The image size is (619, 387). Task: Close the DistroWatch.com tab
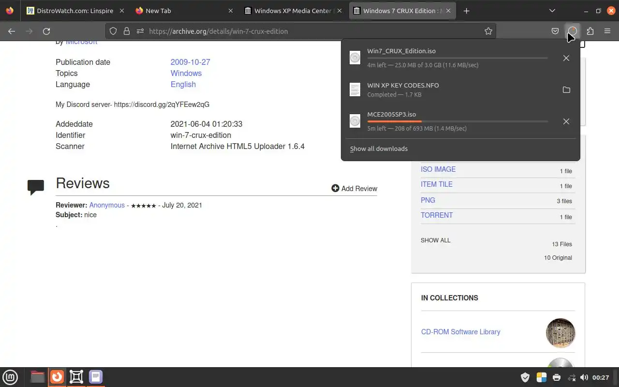coord(121,11)
